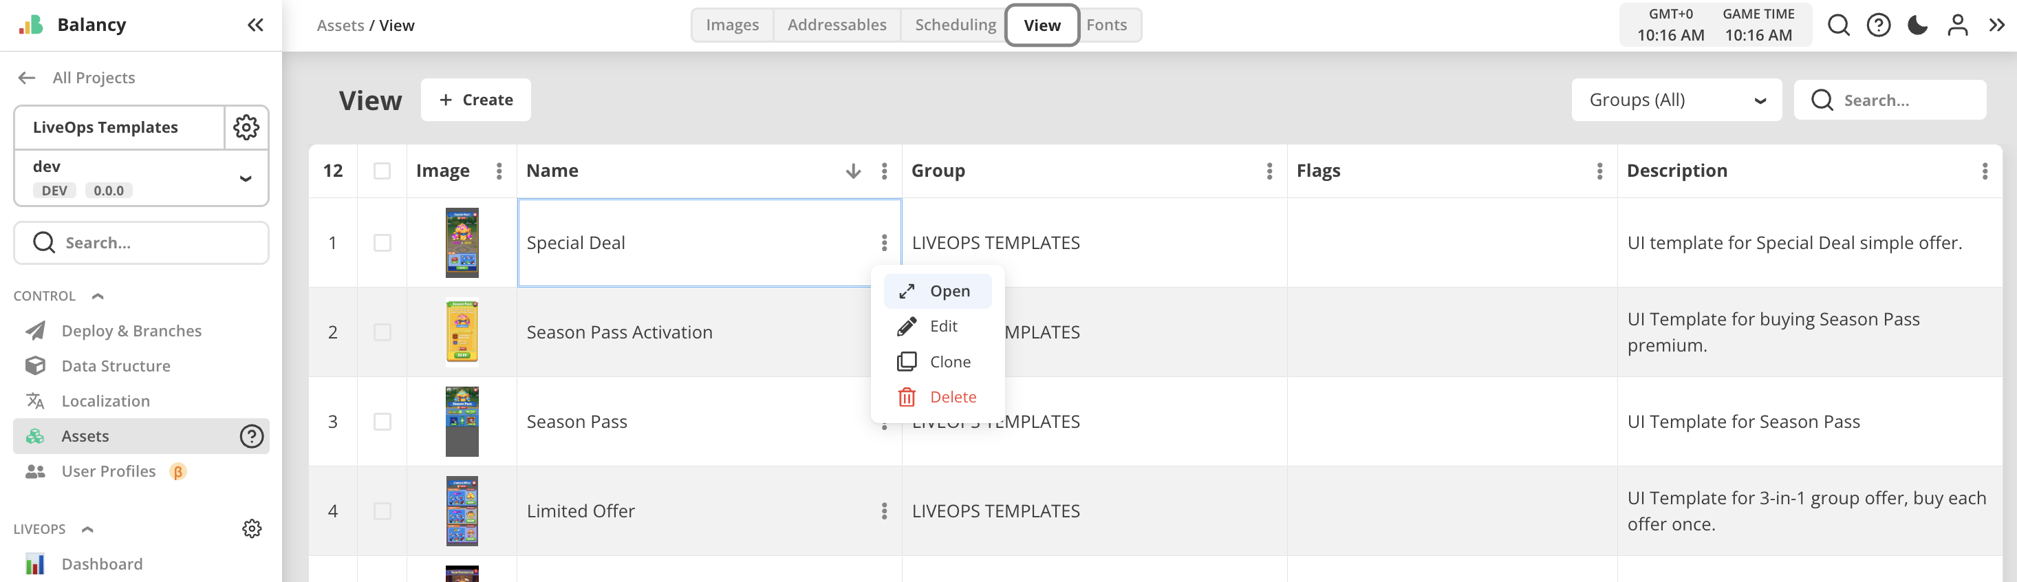Click the Dashboard chart icon
Viewport: 2017px width, 582px height.
pos(35,564)
